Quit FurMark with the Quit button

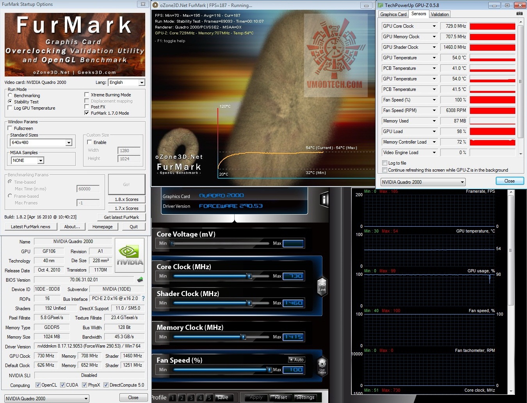point(134,227)
